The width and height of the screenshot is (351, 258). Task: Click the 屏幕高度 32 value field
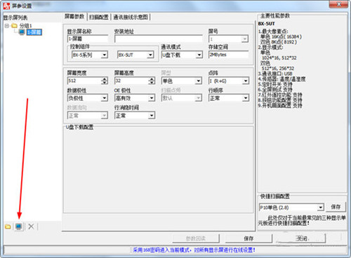click(x=131, y=81)
